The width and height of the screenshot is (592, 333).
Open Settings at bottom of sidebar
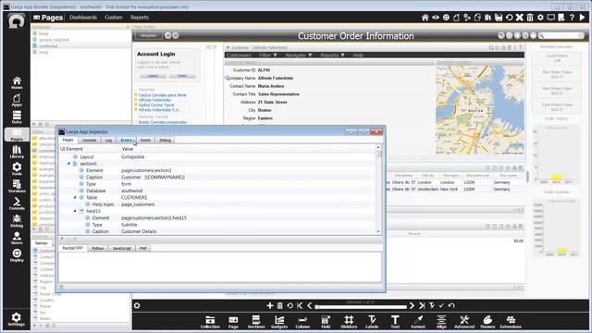[17, 319]
